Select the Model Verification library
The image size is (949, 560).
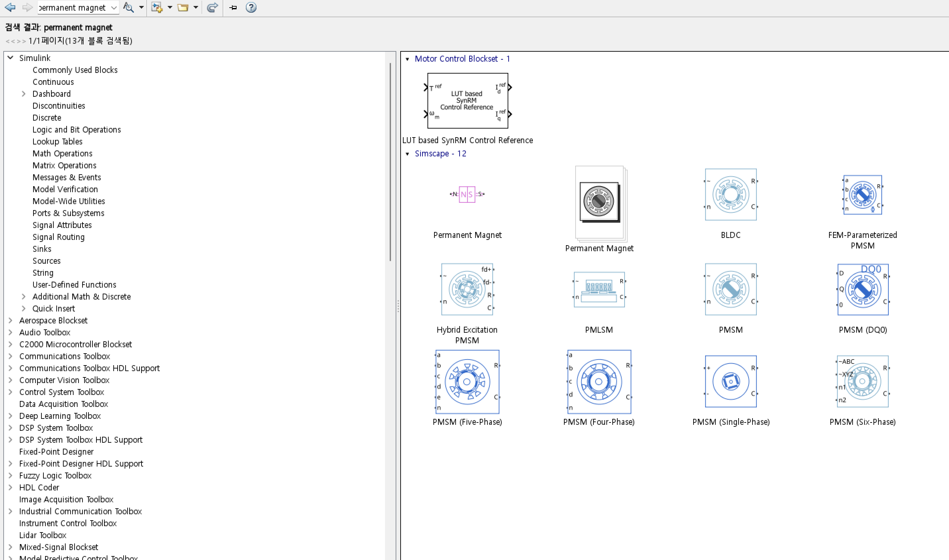65,190
